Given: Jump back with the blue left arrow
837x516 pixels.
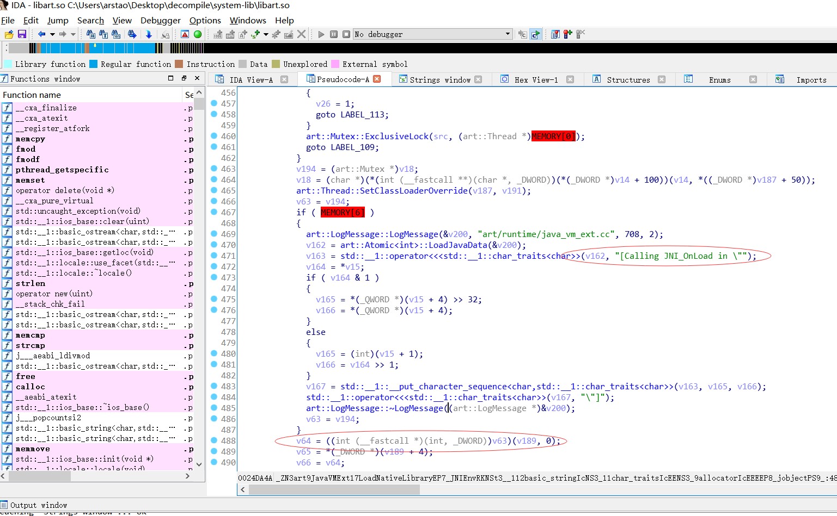Looking at the screenshot, I should [x=41, y=34].
